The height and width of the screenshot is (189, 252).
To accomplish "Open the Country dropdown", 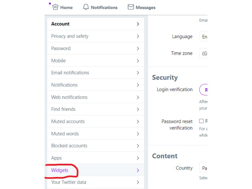I will 203,168.
